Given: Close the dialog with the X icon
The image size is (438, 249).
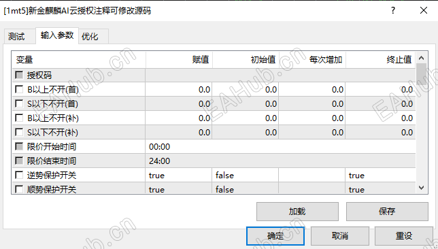Looking at the screenshot, I should pyautogui.click(x=424, y=11).
